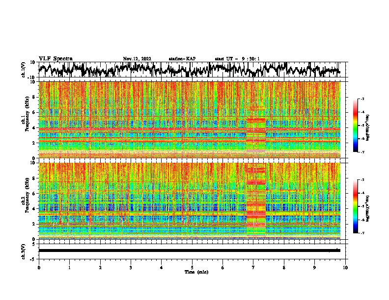The height and width of the screenshot is (300, 389).
Task: Click time axis tick label "3"
Action: [x=131, y=268]
